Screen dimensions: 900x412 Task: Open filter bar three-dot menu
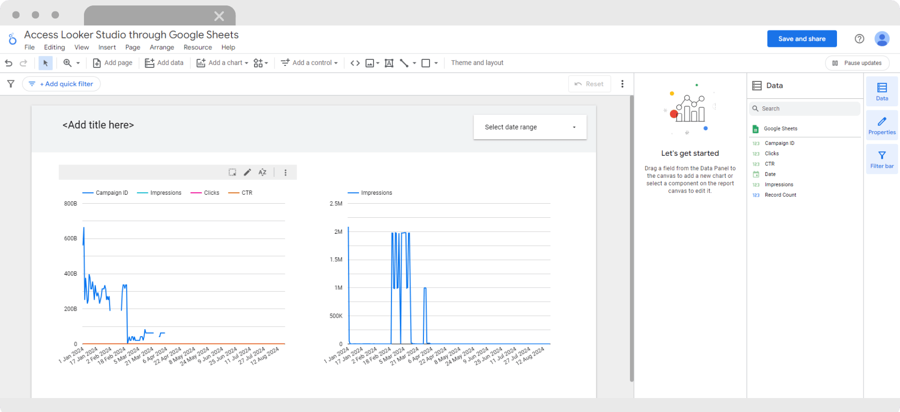click(x=622, y=84)
